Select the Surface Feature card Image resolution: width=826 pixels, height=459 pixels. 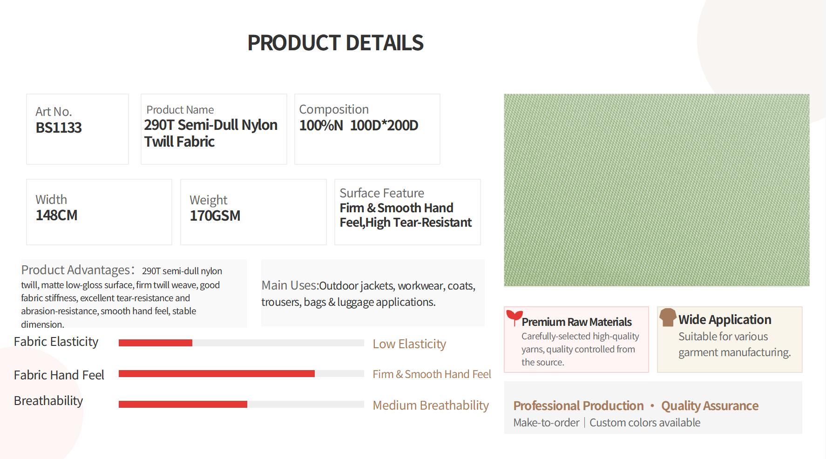point(407,212)
